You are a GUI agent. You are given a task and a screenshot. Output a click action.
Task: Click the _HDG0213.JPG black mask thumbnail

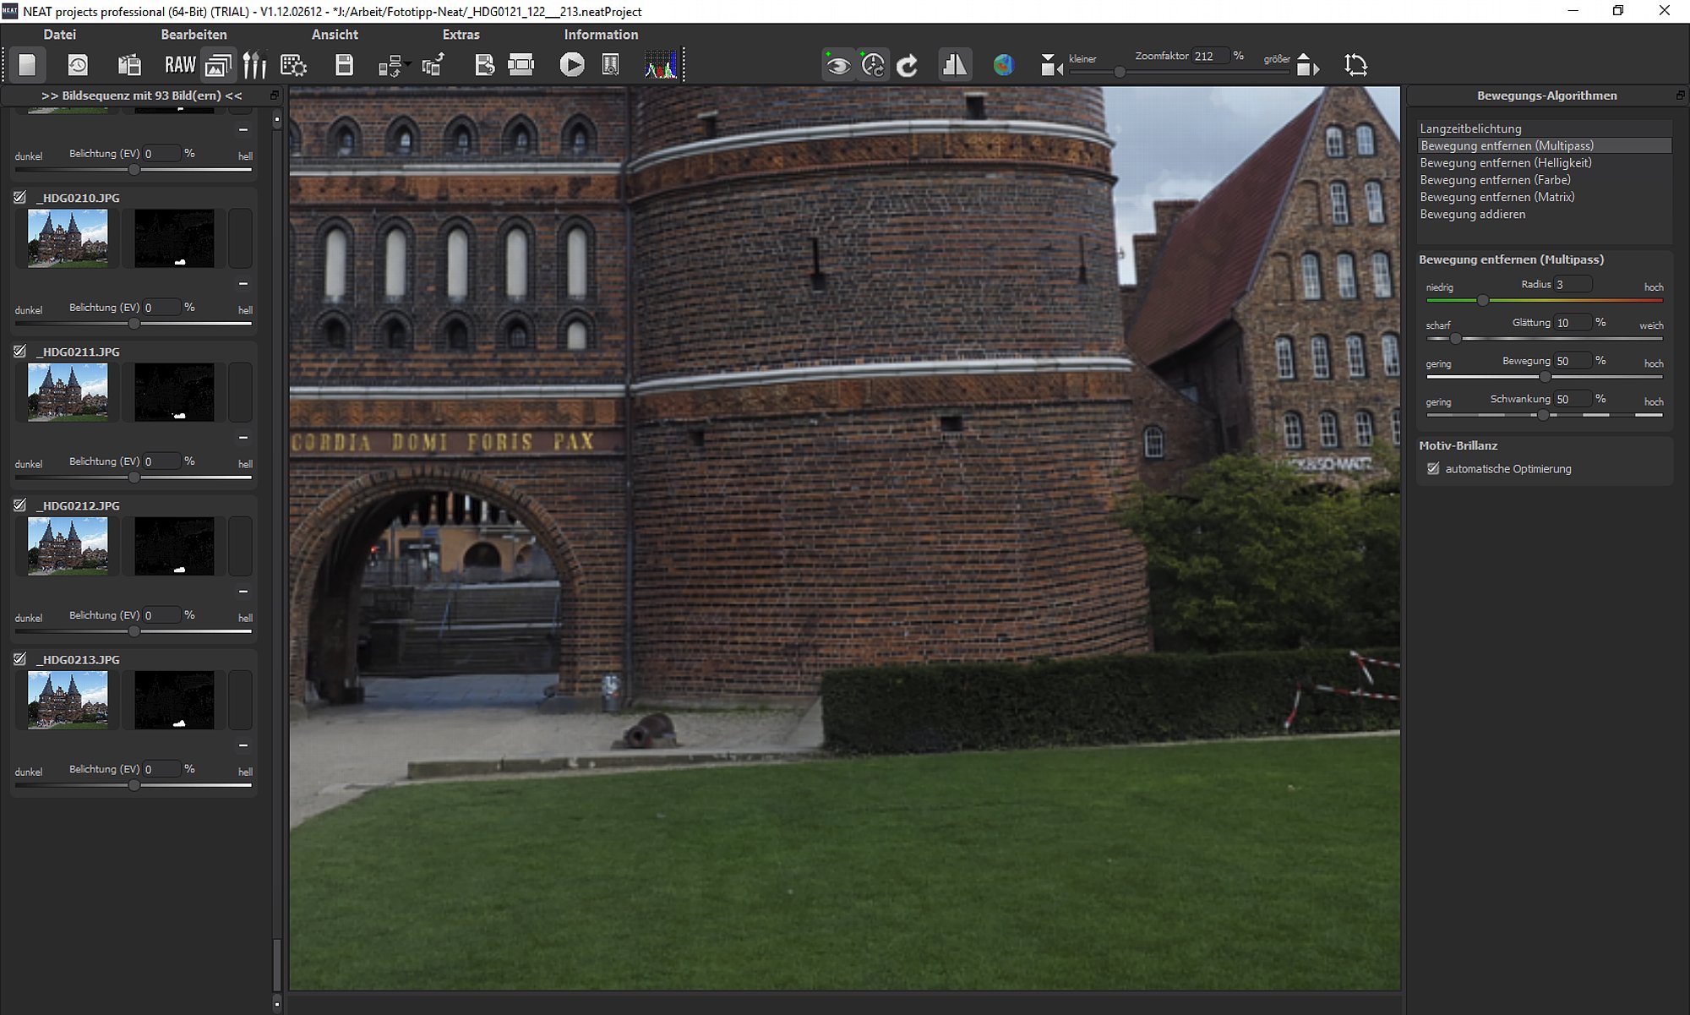click(174, 700)
